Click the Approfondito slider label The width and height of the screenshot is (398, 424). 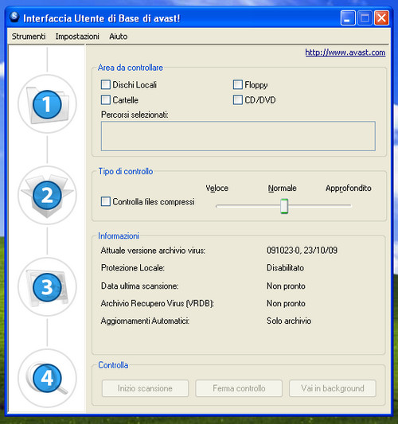(348, 188)
